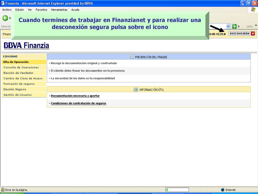
Task: Open the Edición menu
Action: tap(20, 10)
